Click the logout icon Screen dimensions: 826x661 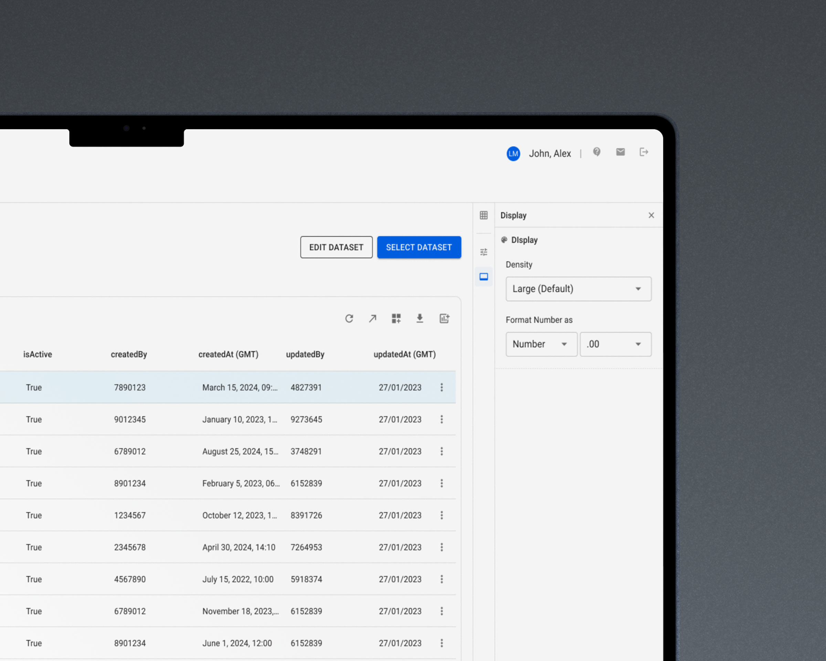pyautogui.click(x=644, y=152)
